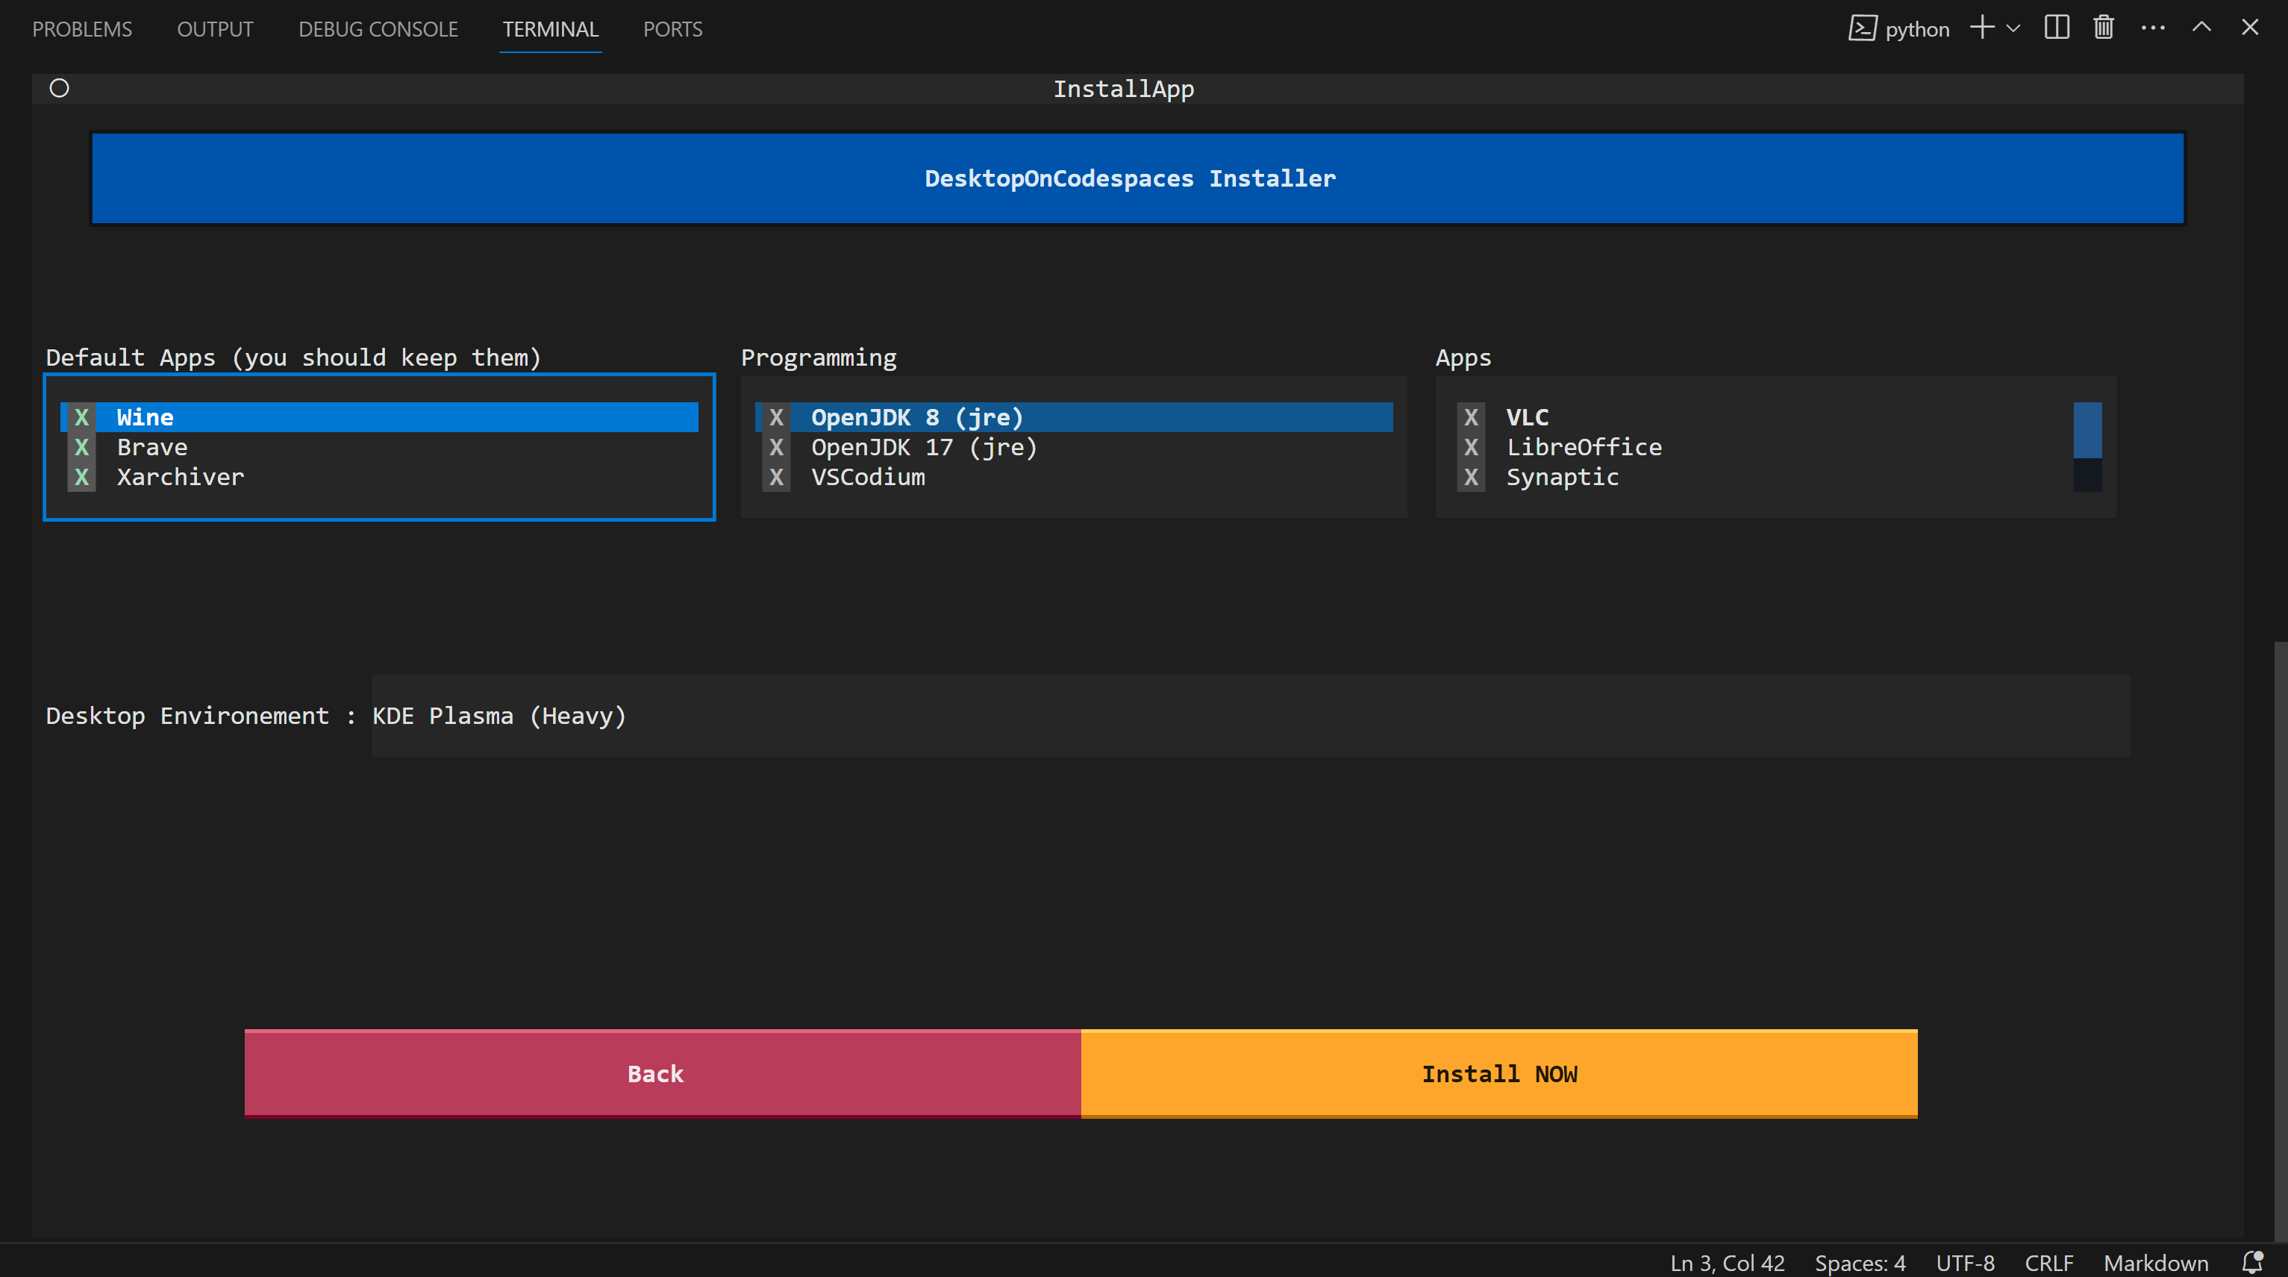
Task: Click the circle icon beside InstallApp header
Action: tap(60, 88)
